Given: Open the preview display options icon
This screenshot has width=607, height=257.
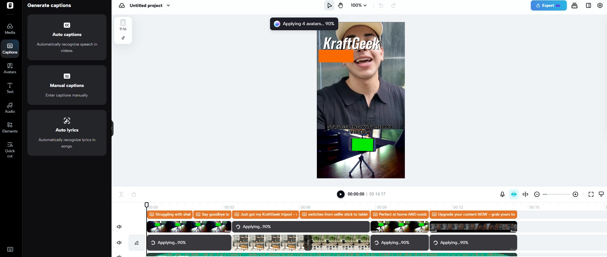Looking at the screenshot, I should [601, 194].
